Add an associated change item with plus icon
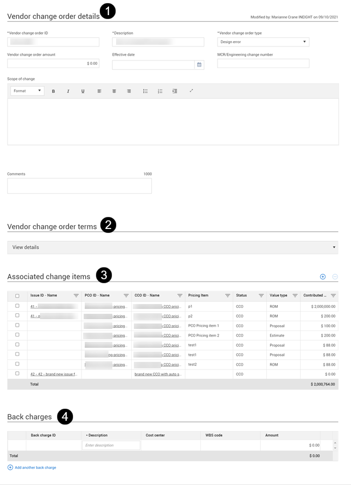Screen dimensions: 351x485 tap(323, 277)
